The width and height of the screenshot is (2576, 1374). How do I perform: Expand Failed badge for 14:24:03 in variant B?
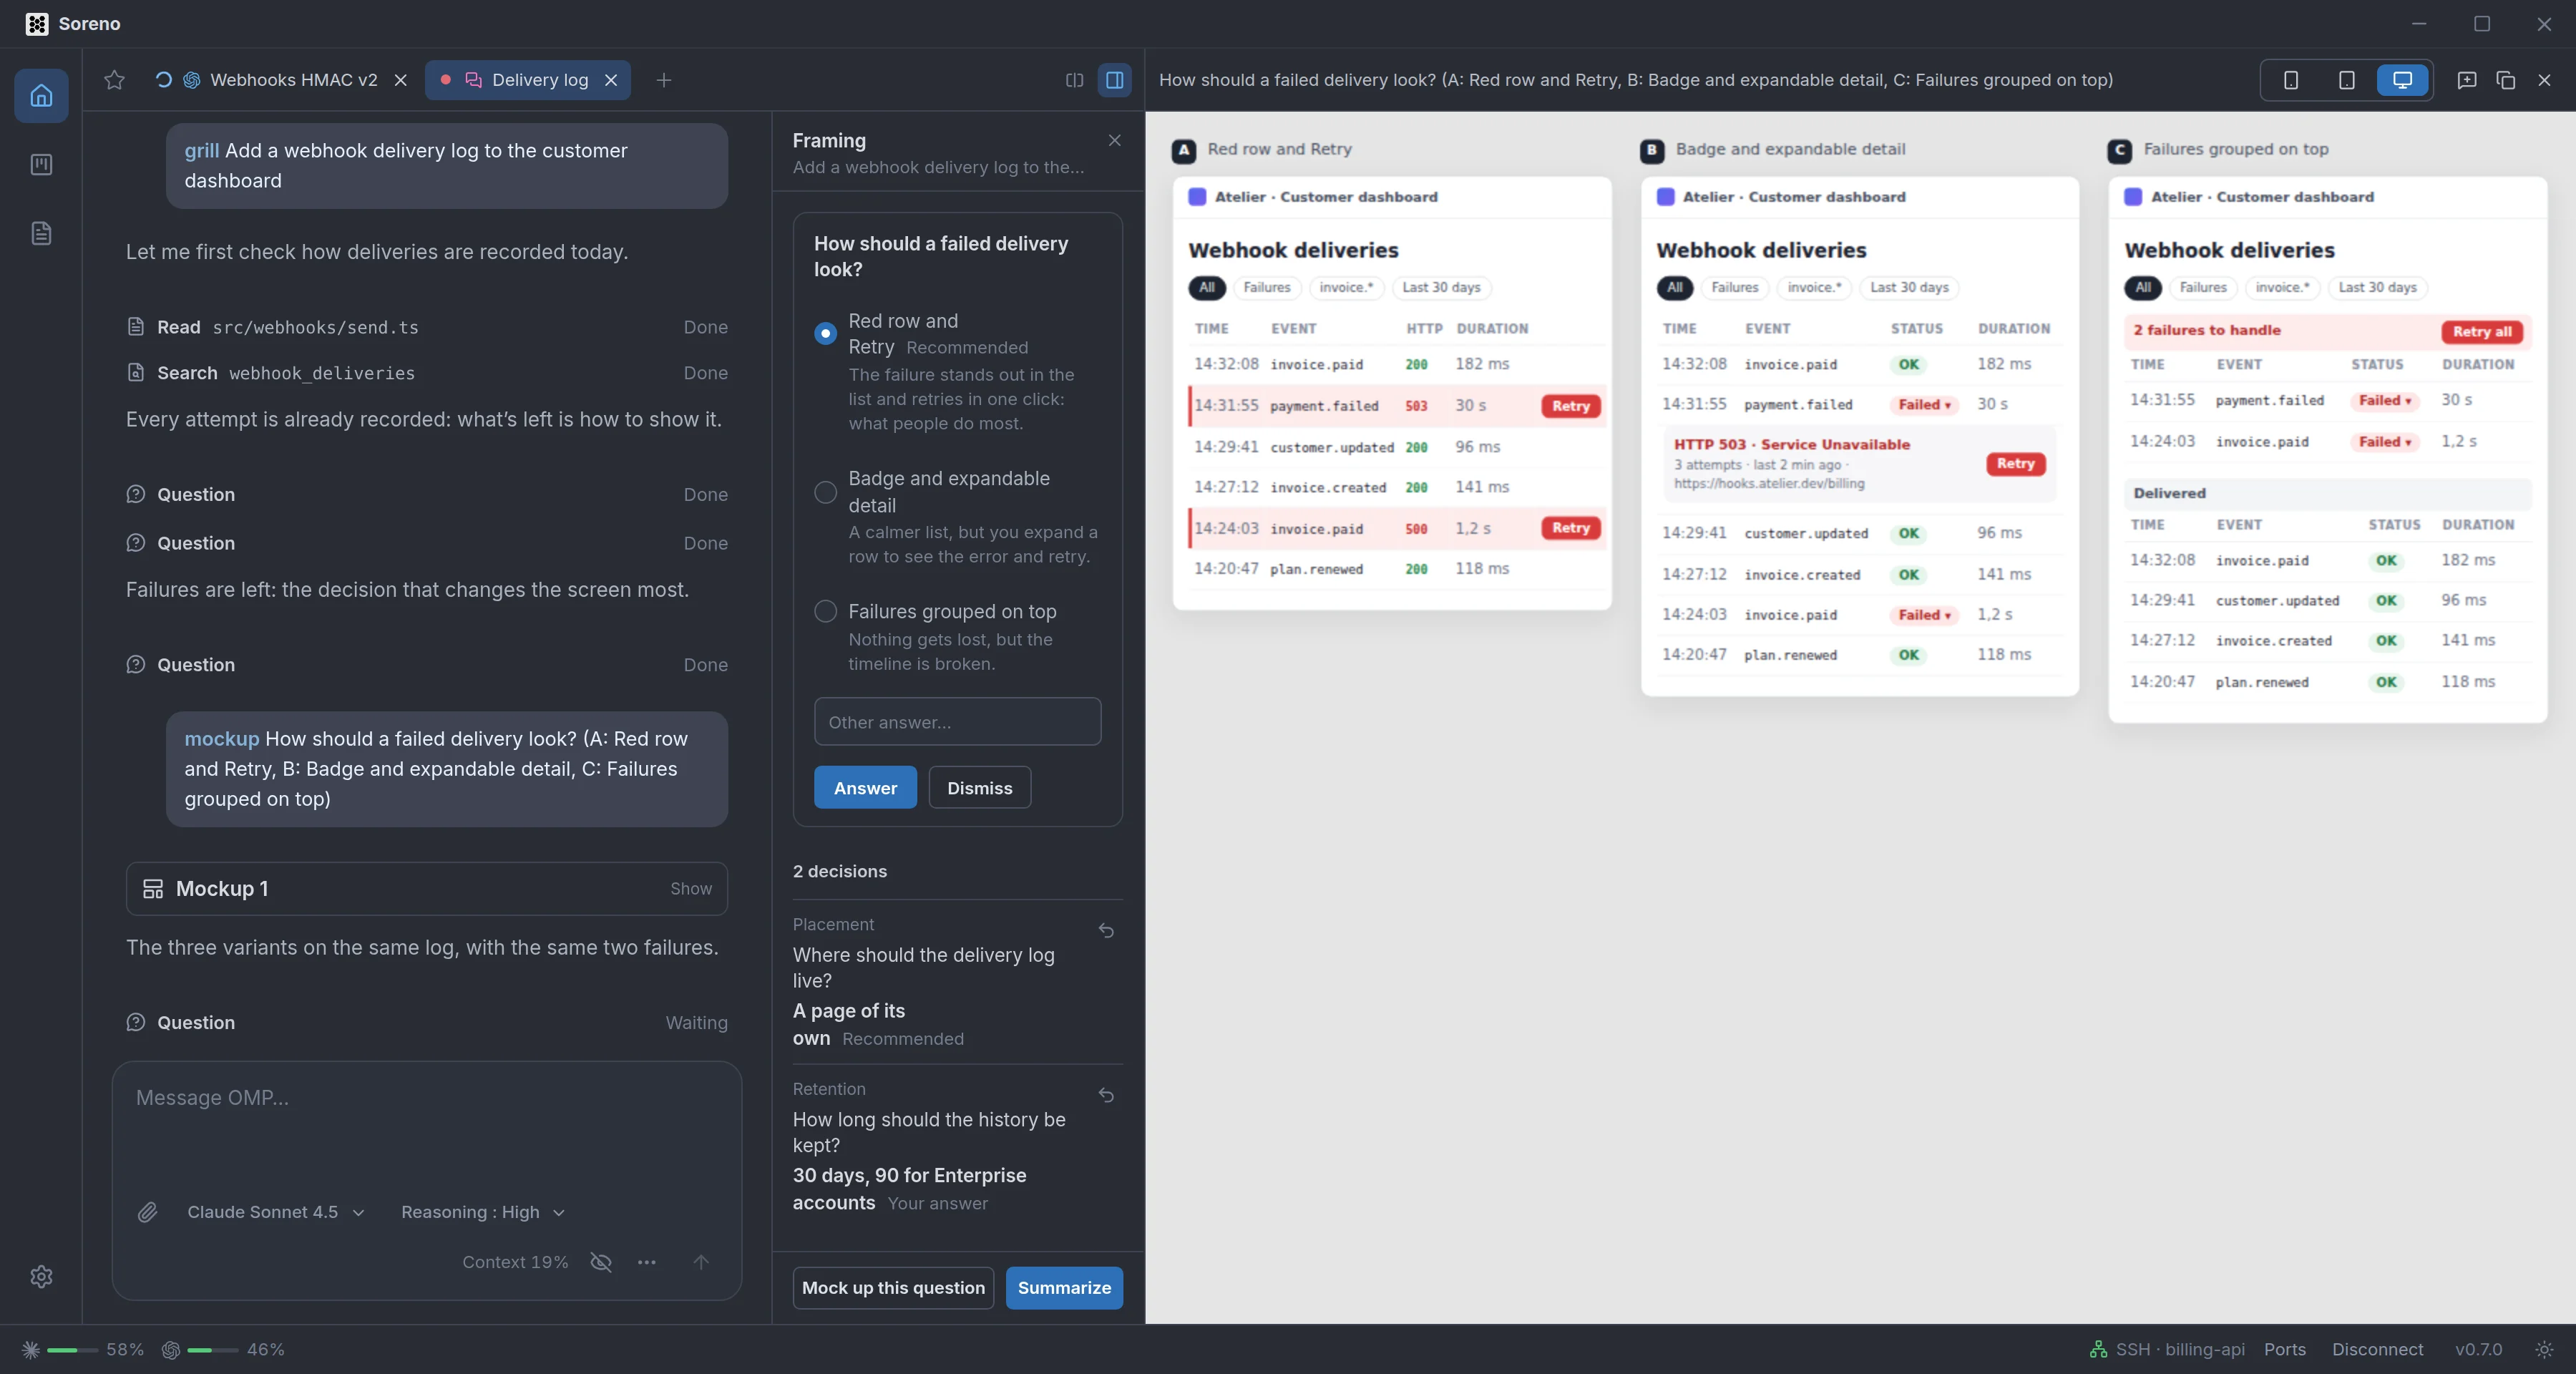pyautogui.click(x=1925, y=615)
